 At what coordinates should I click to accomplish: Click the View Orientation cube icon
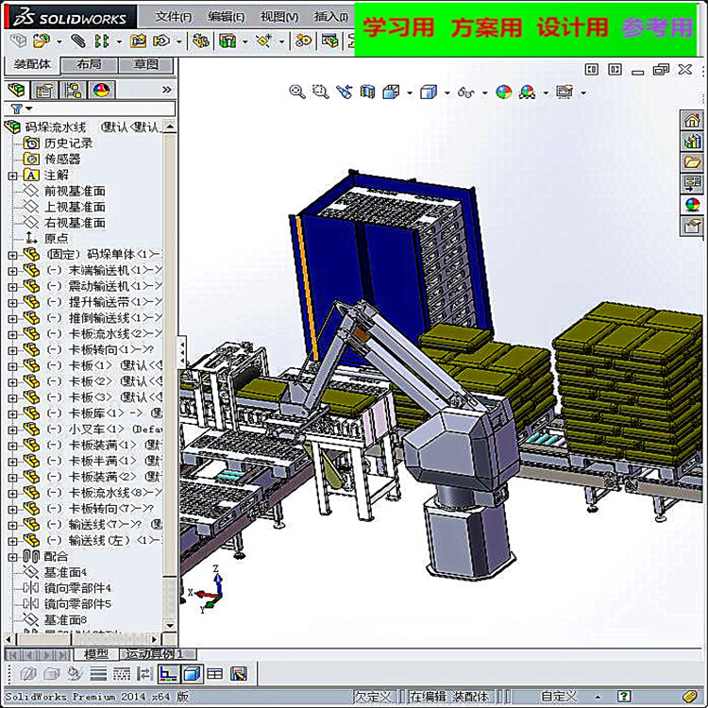tap(391, 93)
